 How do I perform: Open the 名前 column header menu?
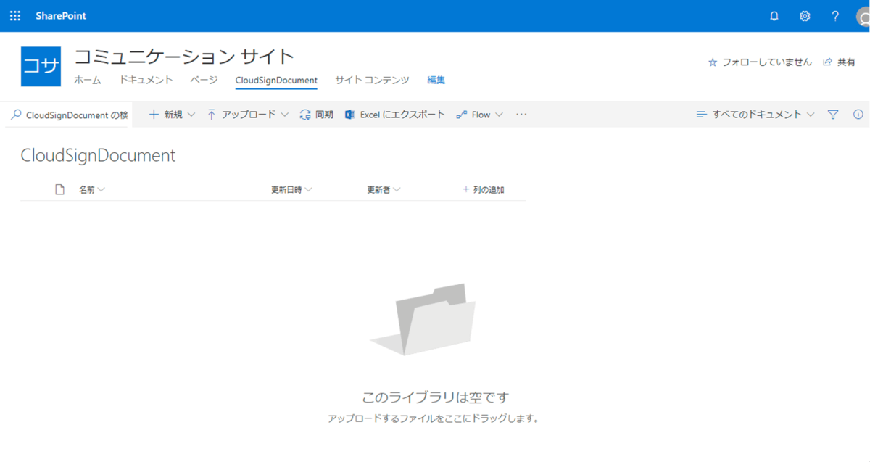click(92, 190)
